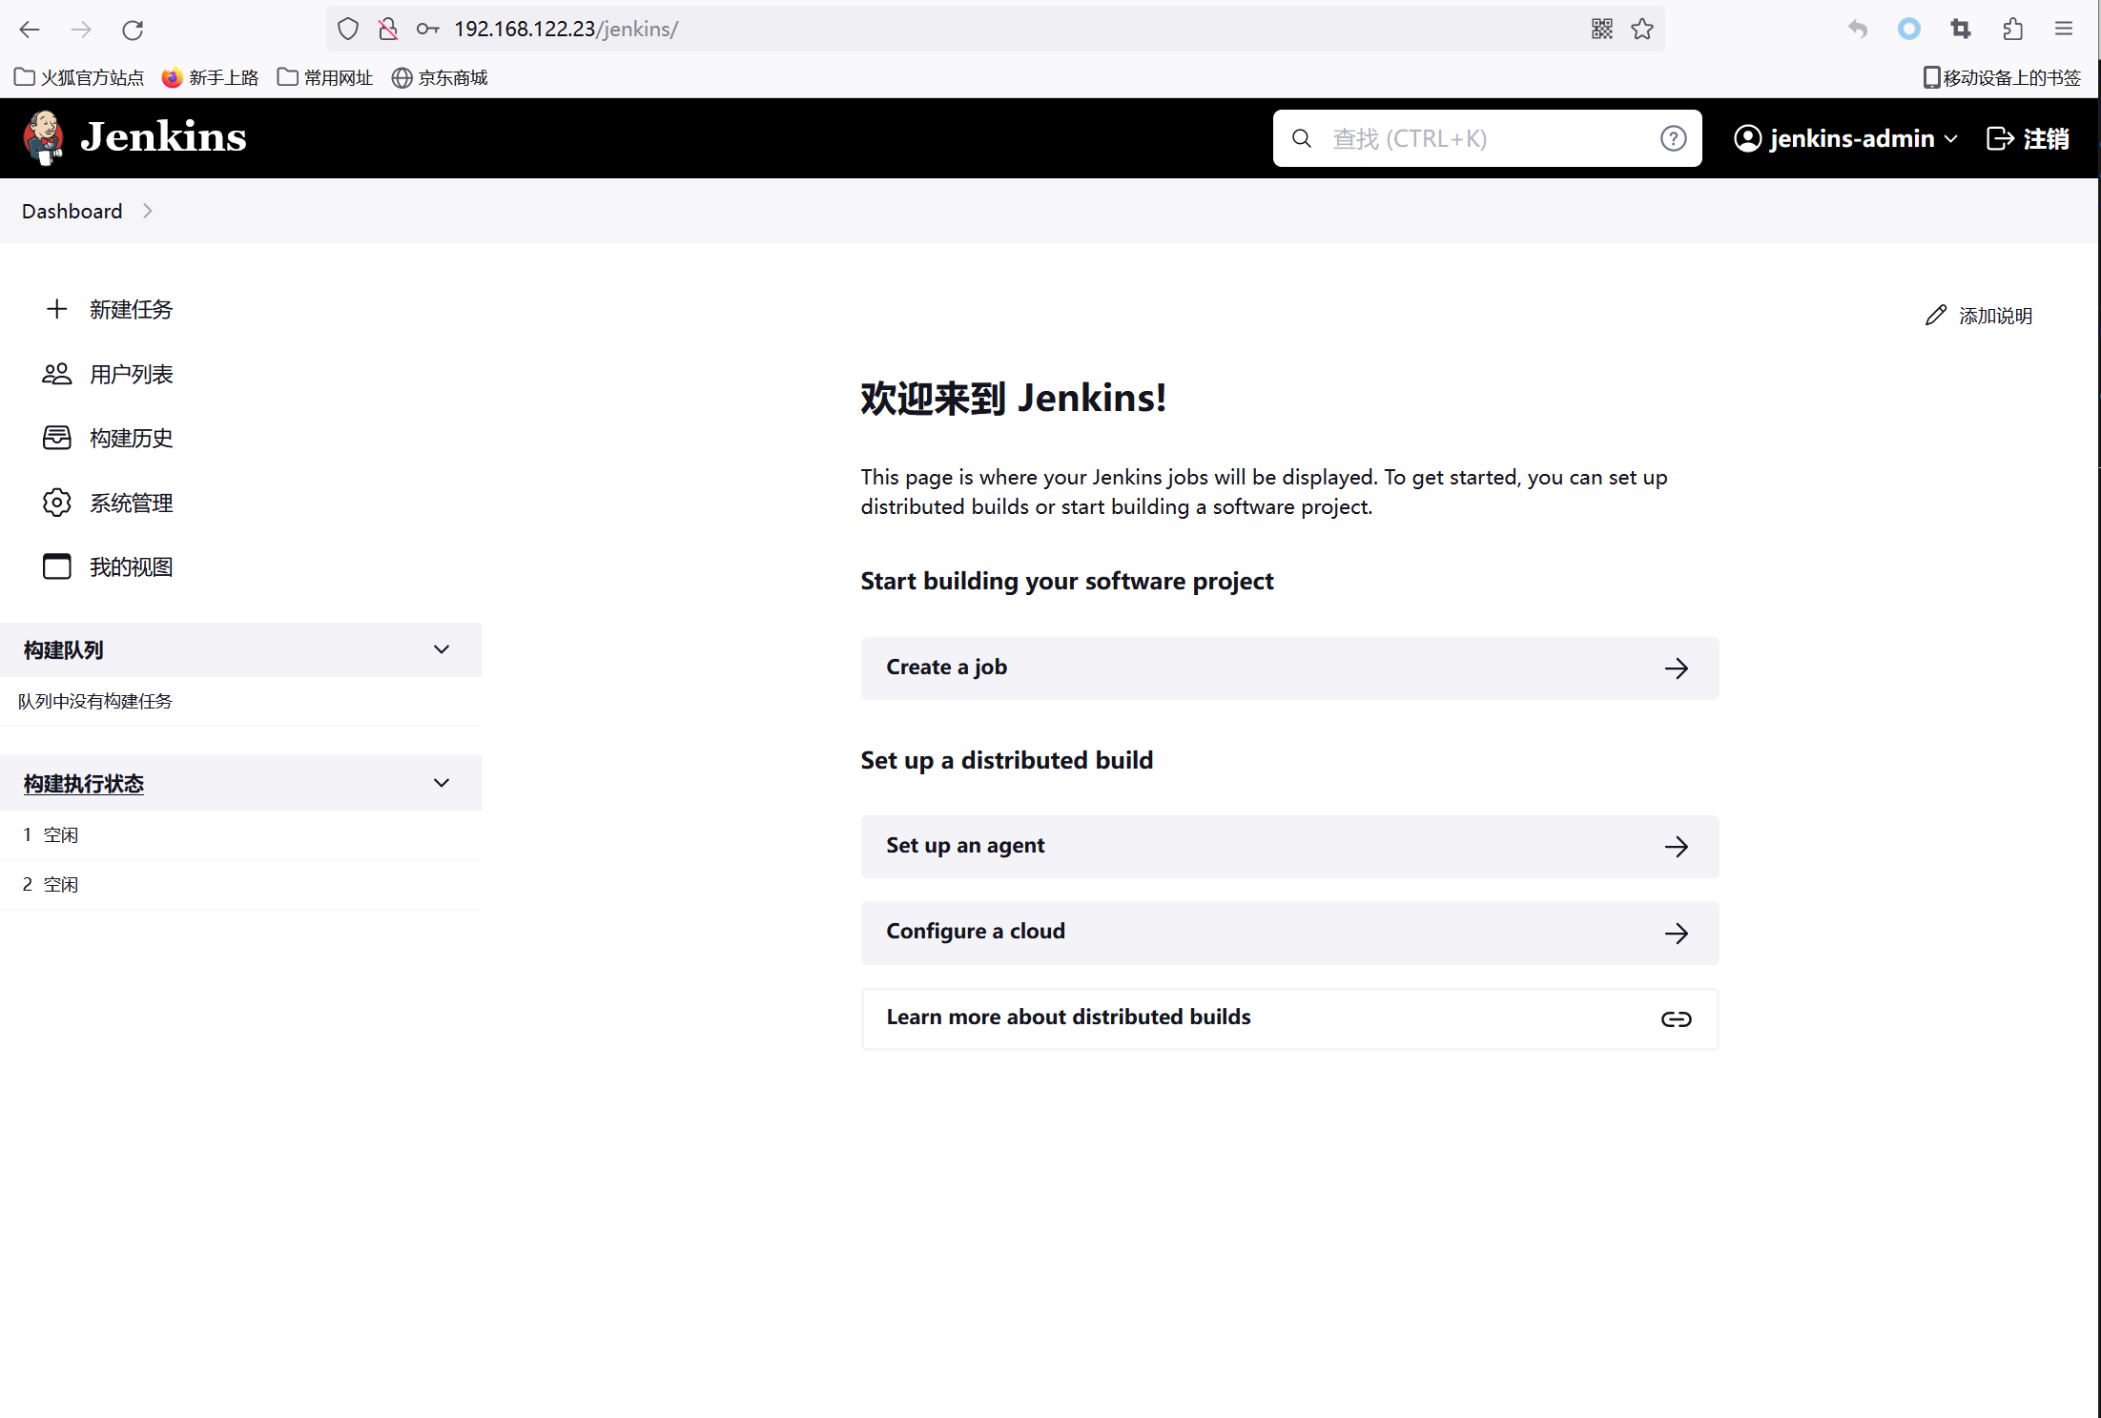2101x1418 pixels.
Task: Open 系统管理 in the sidebar
Action: [131, 503]
